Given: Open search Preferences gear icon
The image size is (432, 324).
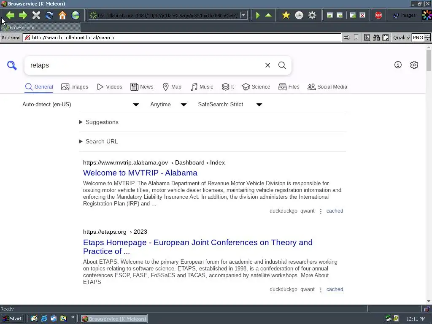Looking at the screenshot, I should pyautogui.click(x=414, y=65).
